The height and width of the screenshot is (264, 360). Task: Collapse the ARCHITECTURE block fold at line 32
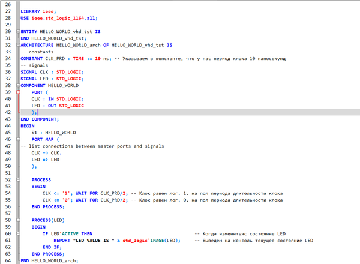click(x=17, y=44)
